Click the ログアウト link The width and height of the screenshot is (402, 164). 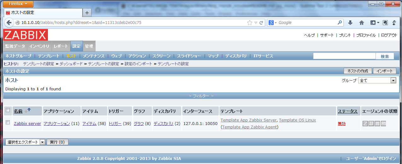tap(389, 35)
